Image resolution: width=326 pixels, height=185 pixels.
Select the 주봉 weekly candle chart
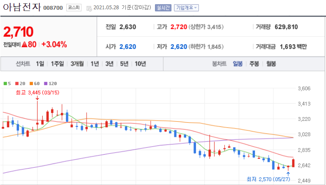point(254,64)
